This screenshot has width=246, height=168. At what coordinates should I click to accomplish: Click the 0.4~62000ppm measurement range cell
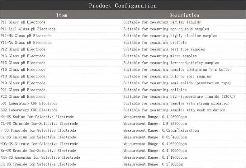(x=155, y=144)
